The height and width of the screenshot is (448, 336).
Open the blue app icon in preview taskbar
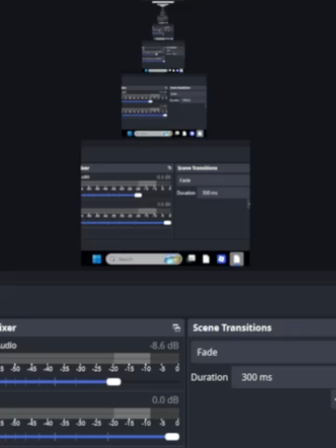pyautogui.click(x=221, y=259)
